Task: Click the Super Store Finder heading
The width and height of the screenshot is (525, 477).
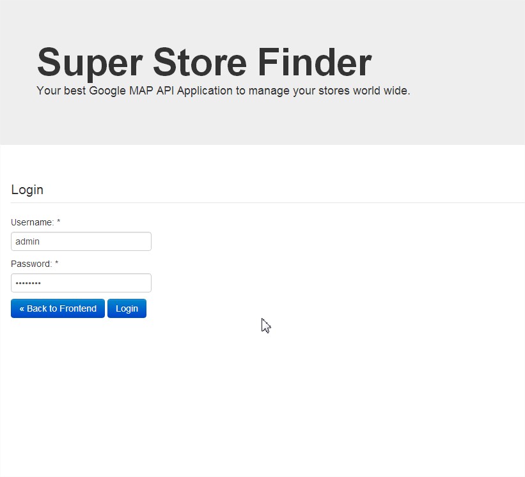Action: pyautogui.click(x=204, y=63)
